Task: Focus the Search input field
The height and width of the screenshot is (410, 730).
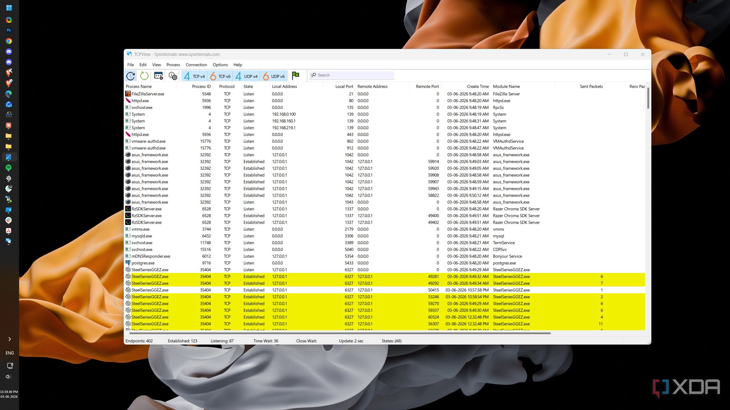Action: 352,75
